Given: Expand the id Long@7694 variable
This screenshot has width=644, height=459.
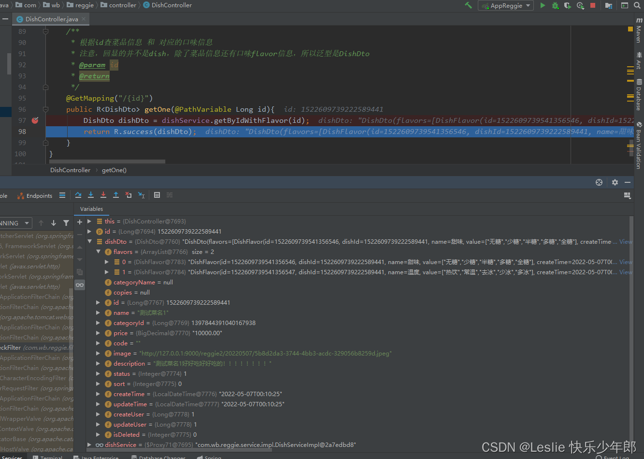Looking at the screenshot, I should coord(89,231).
